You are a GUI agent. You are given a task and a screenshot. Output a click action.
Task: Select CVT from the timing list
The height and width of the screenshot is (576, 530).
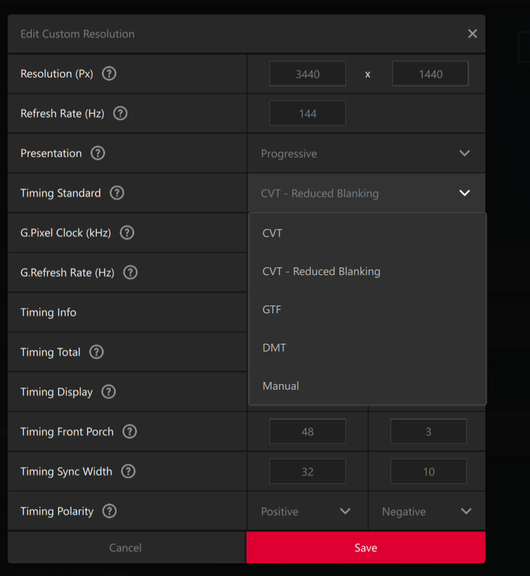point(272,233)
